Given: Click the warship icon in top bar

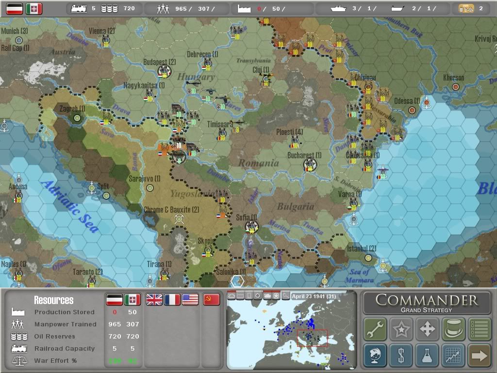Looking at the screenshot, I should point(338,9).
